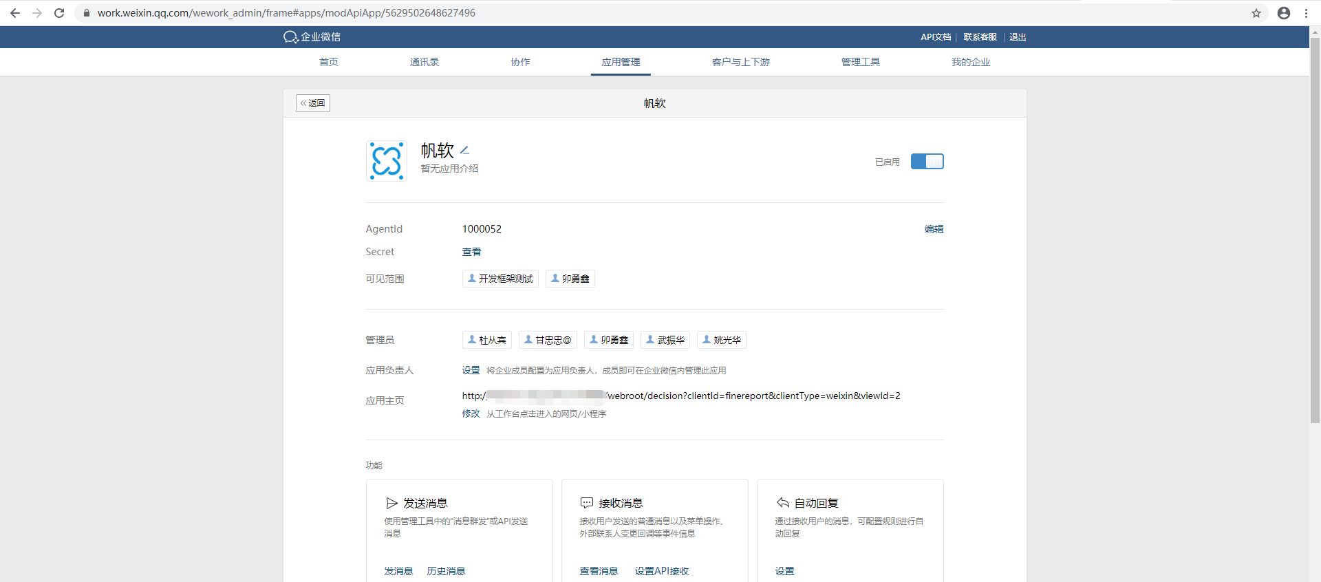Click the 接收消息 chat bubble icon
This screenshot has height=582, width=1321.
(x=587, y=503)
